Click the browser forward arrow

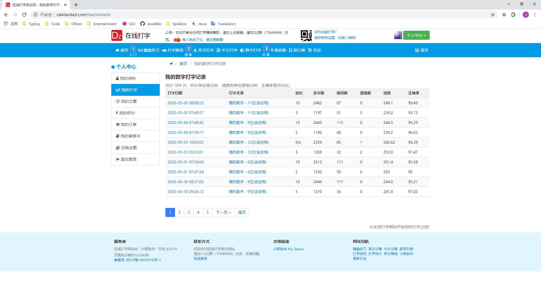coord(15,15)
